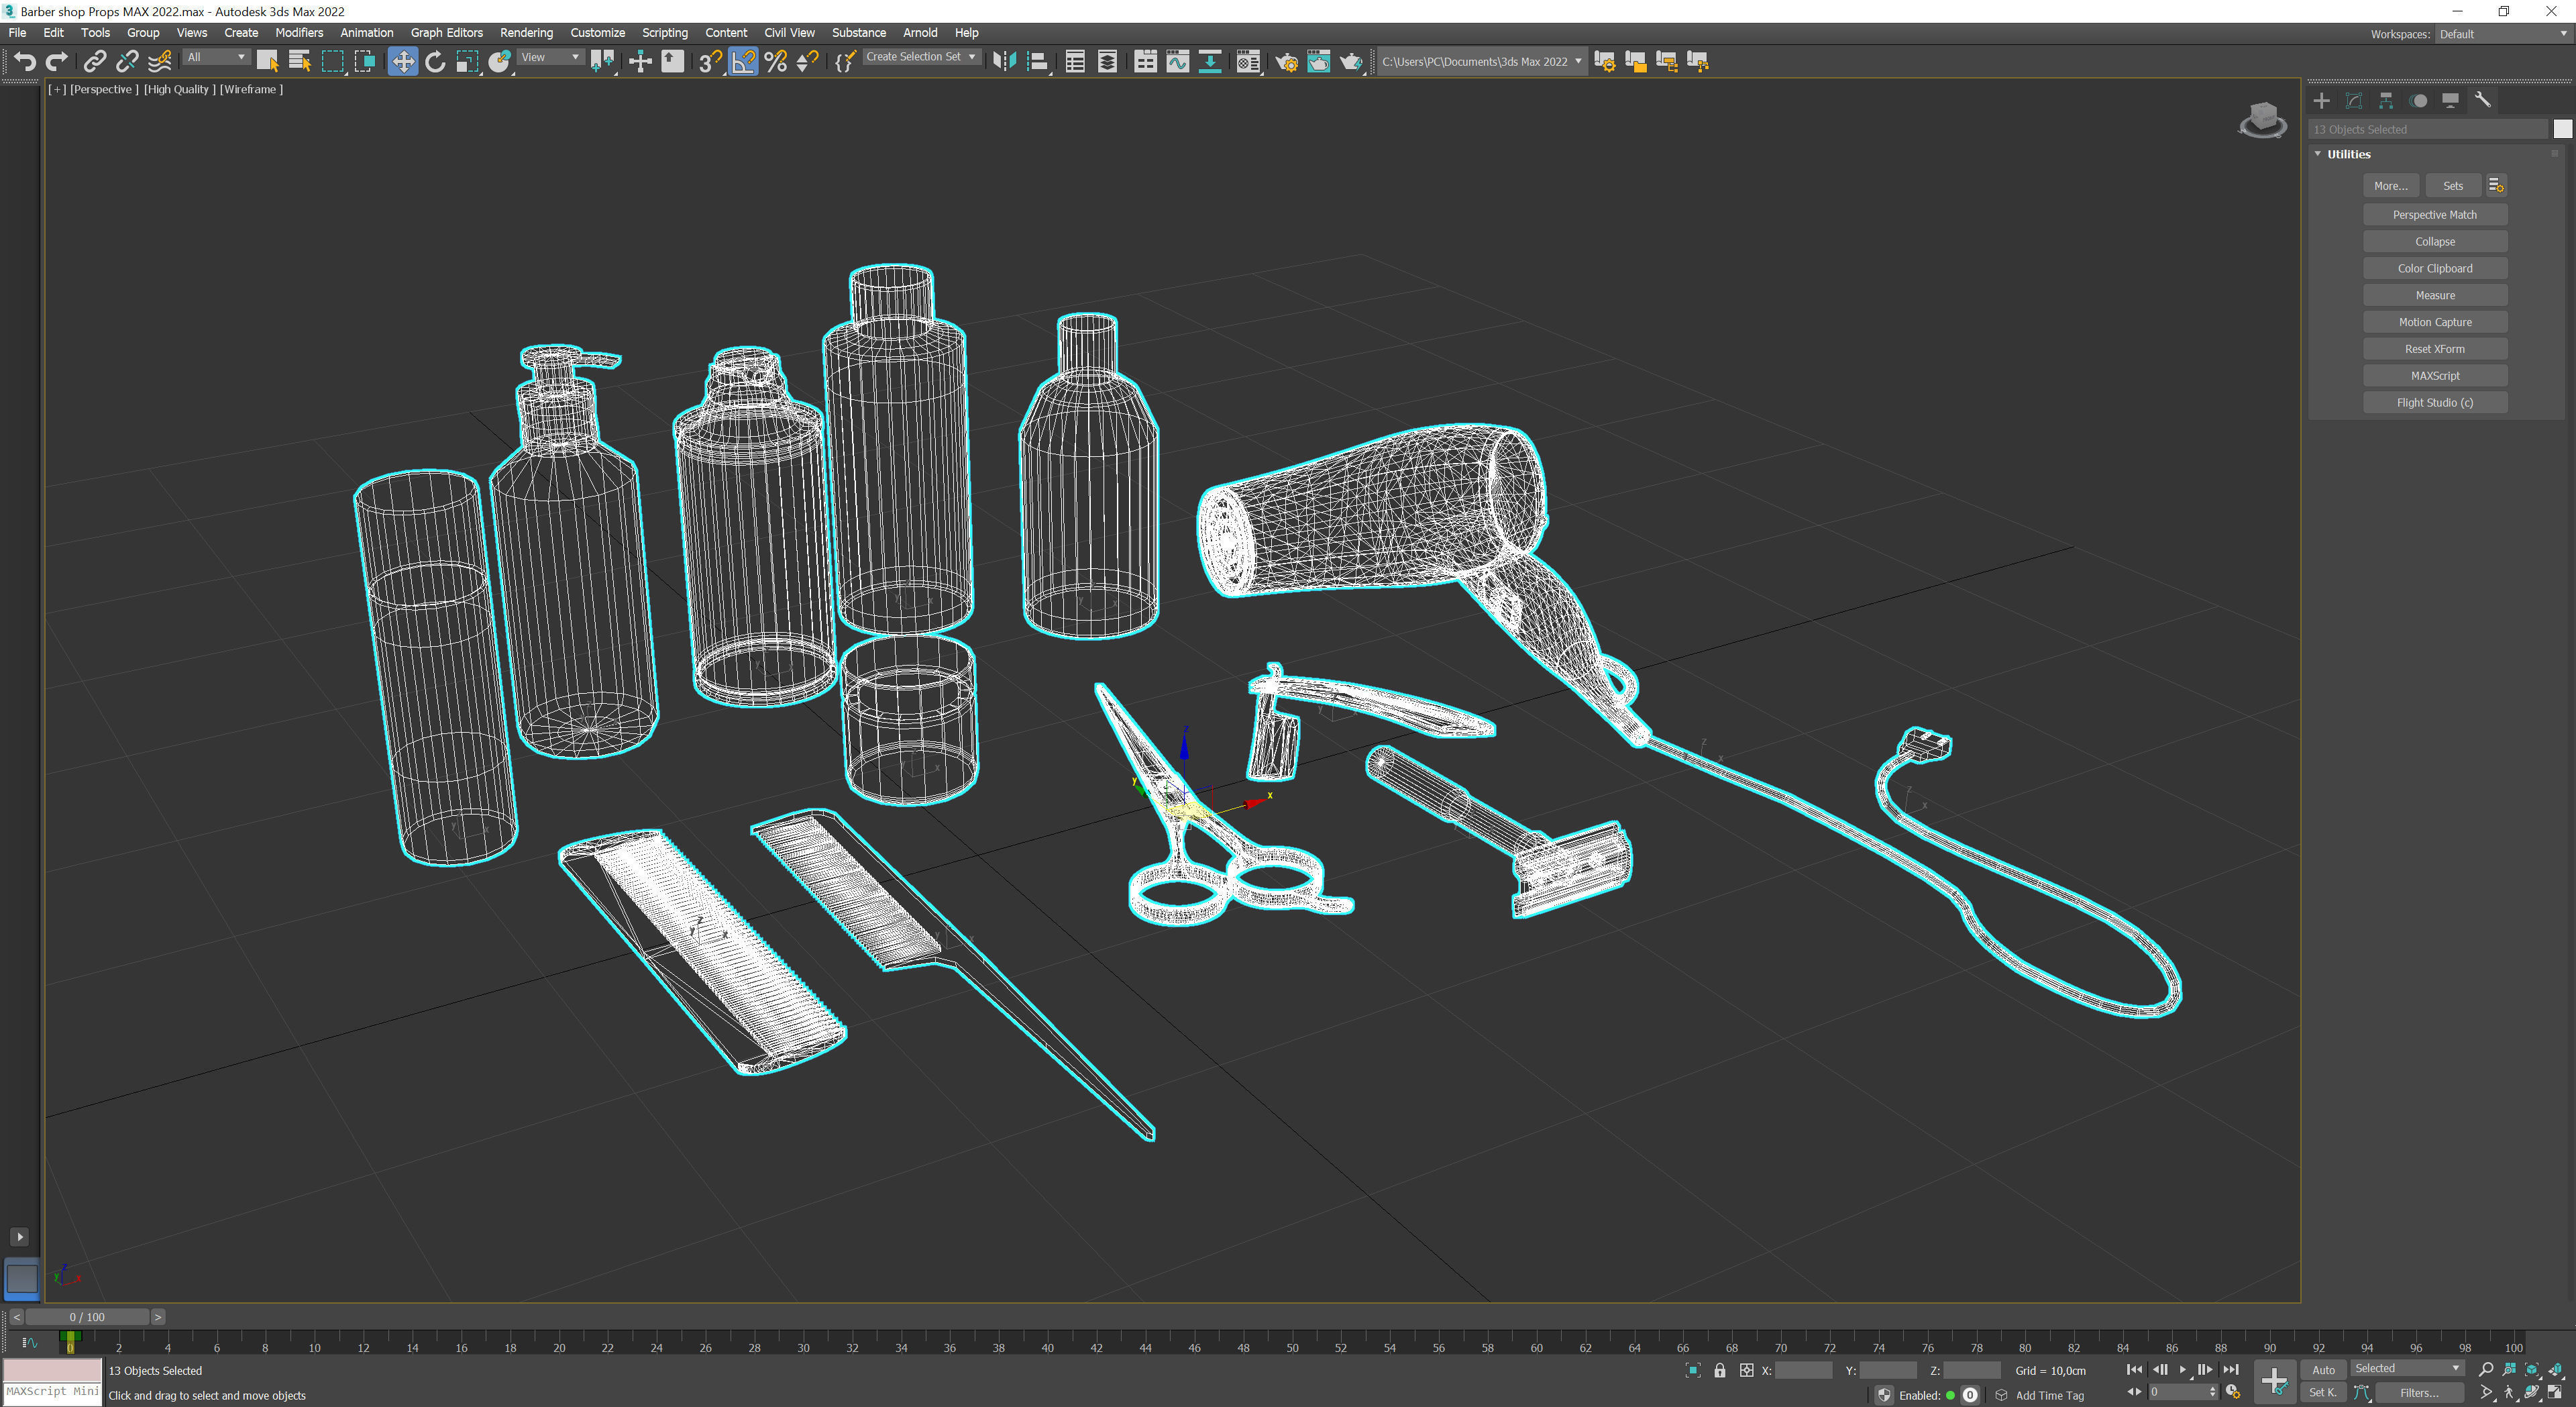
Task: Click Use Pivot Point Center icon
Action: pos(602,62)
